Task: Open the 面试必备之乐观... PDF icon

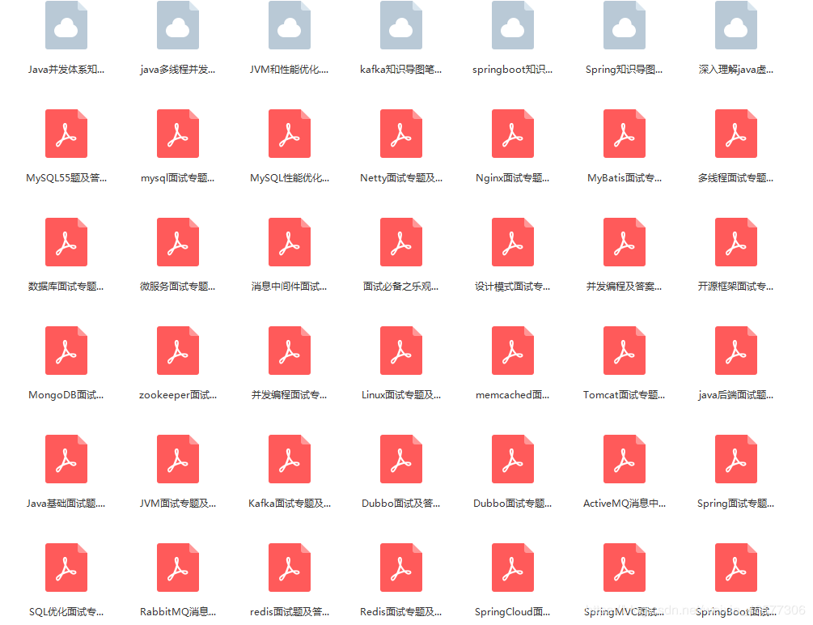Action: pyautogui.click(x=400, y=242)
